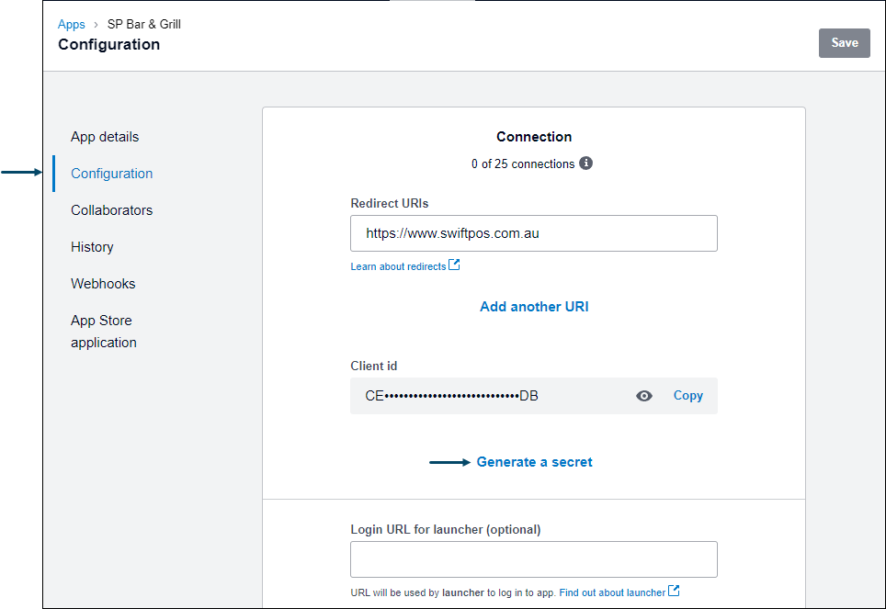This screenshot has width=886, height=609.
Task: Click the Login URL for launcher field
Action: [534, 559]
